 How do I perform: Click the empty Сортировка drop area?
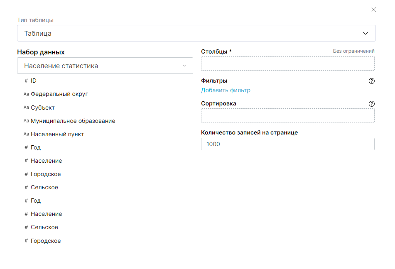point(287,115)
